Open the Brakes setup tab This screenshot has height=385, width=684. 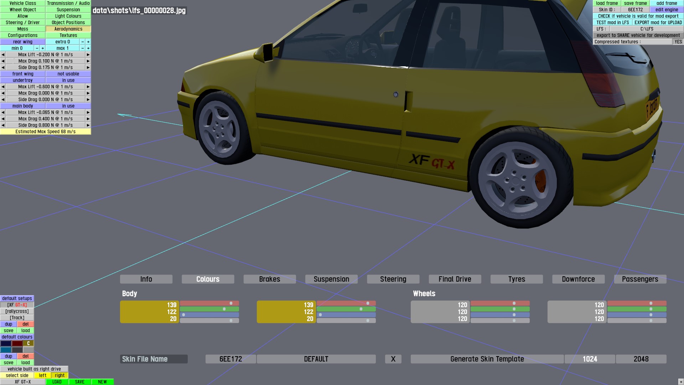(269, 279)
